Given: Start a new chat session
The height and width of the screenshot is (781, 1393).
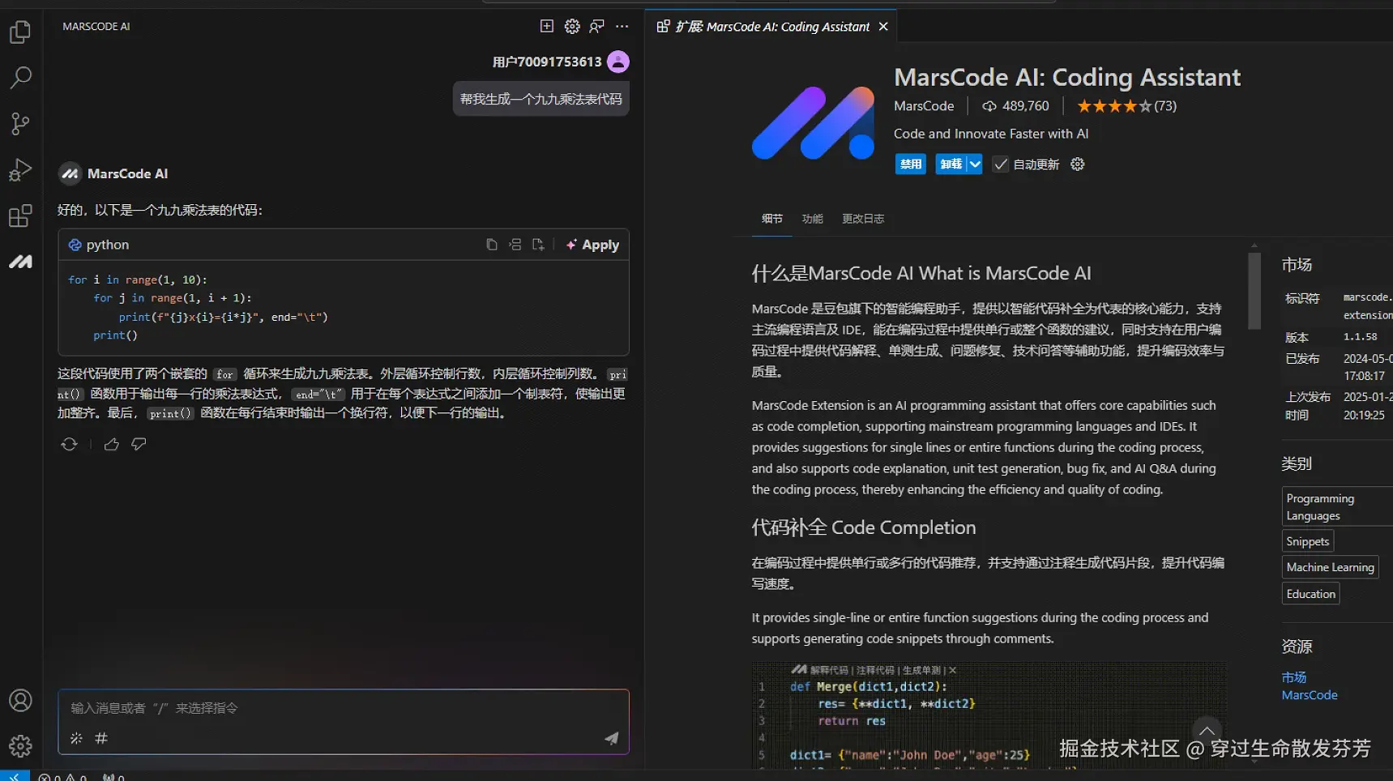Looking at the screenshot, I should pyautogui.click(x=547, y=27).
